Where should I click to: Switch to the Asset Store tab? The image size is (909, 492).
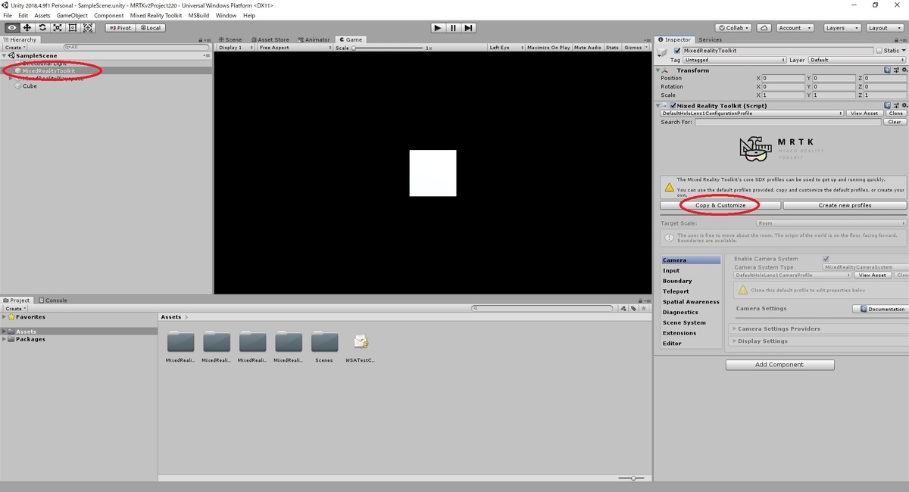270,39
